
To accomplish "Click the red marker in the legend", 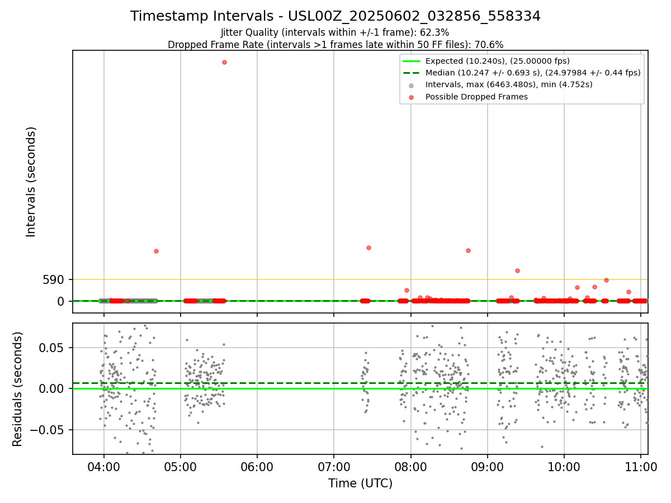I will coord(412,97).
